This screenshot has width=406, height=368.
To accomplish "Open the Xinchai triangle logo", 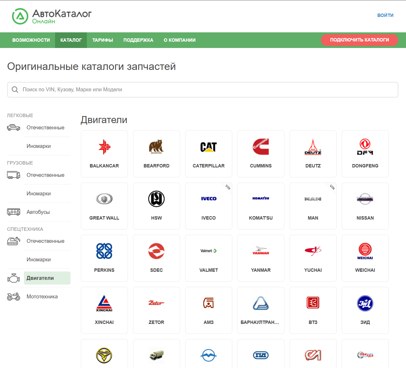I will pos(104,303).
